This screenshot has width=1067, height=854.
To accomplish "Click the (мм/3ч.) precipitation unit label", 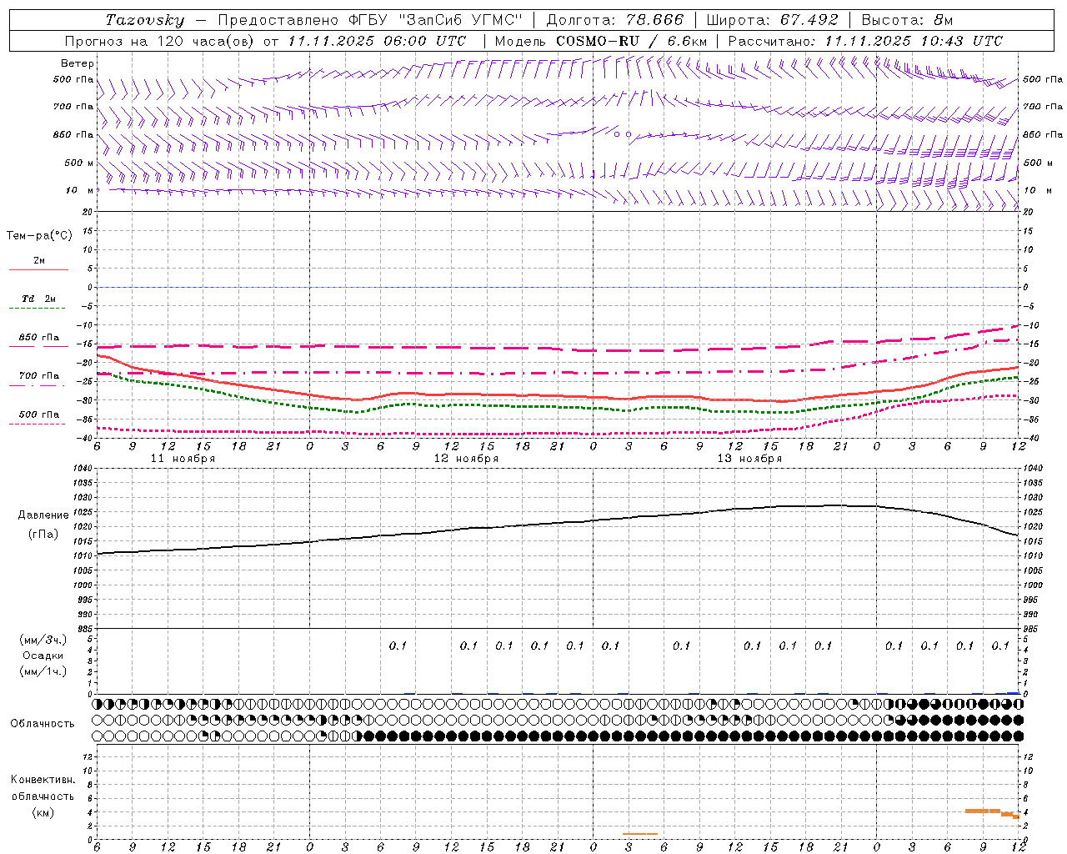I will (43, 640).
